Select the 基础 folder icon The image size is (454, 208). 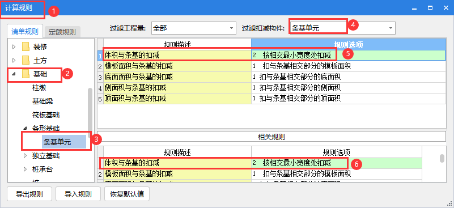coord(26,74)
